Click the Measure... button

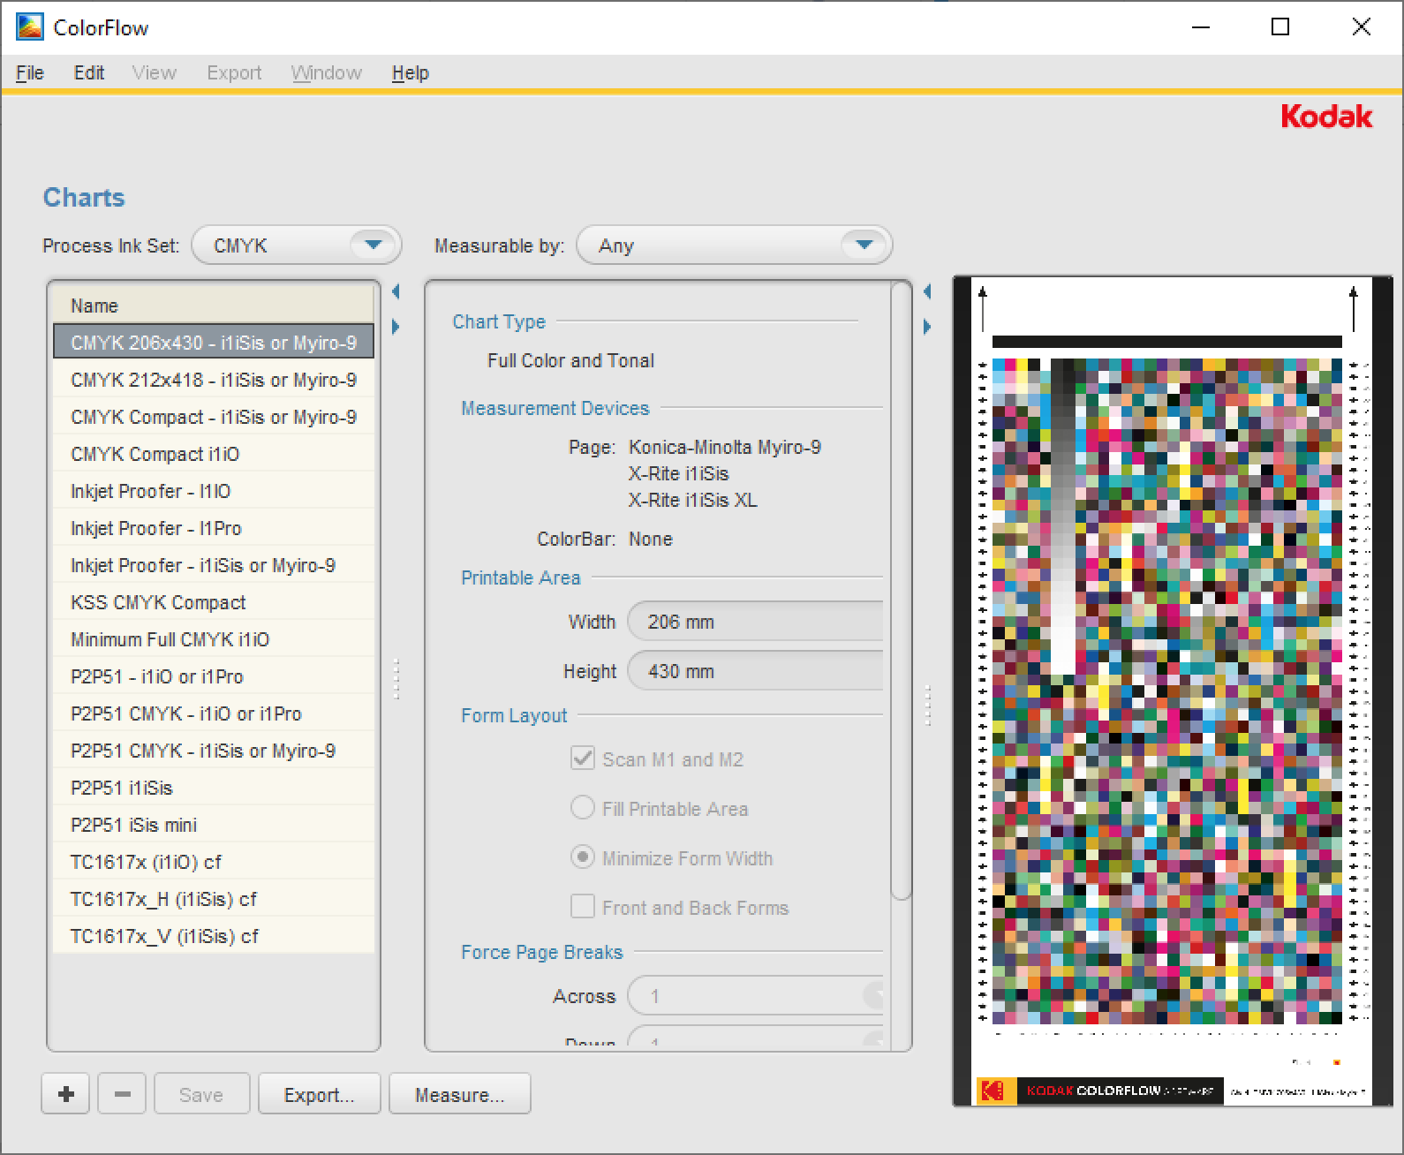point(459,1094)
